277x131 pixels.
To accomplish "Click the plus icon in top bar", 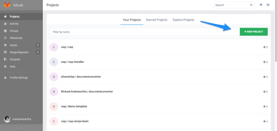I will click(261, 5).
